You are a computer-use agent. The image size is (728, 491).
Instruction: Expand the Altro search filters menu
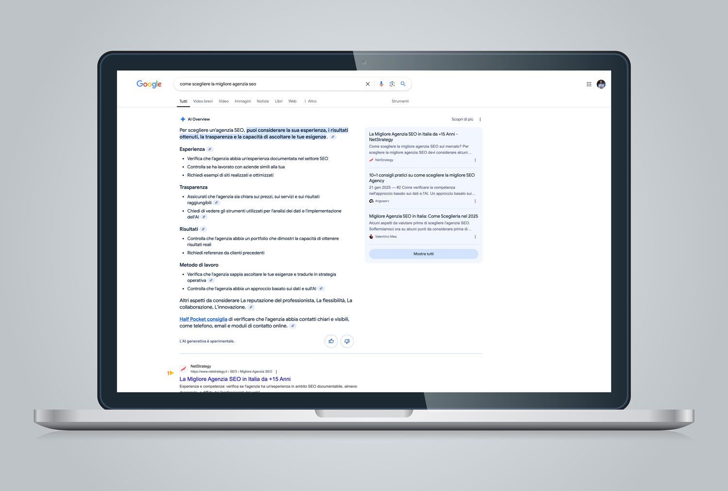coord(310,101)
